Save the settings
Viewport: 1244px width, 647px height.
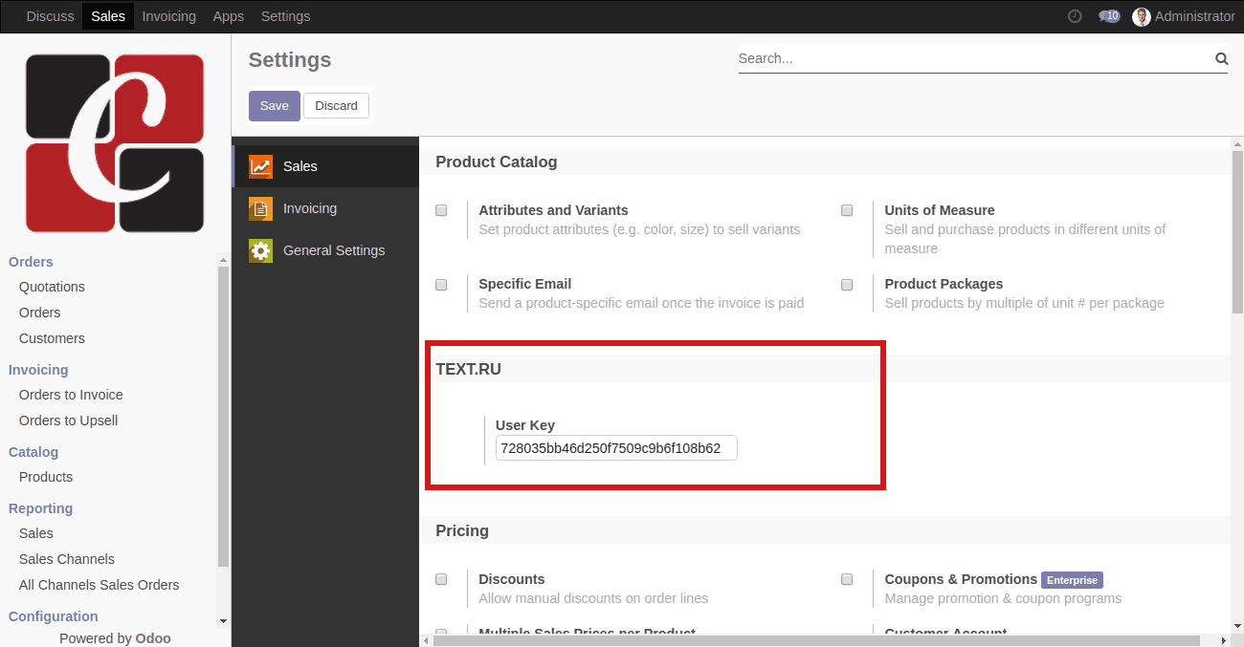click(x=275, y=106)
